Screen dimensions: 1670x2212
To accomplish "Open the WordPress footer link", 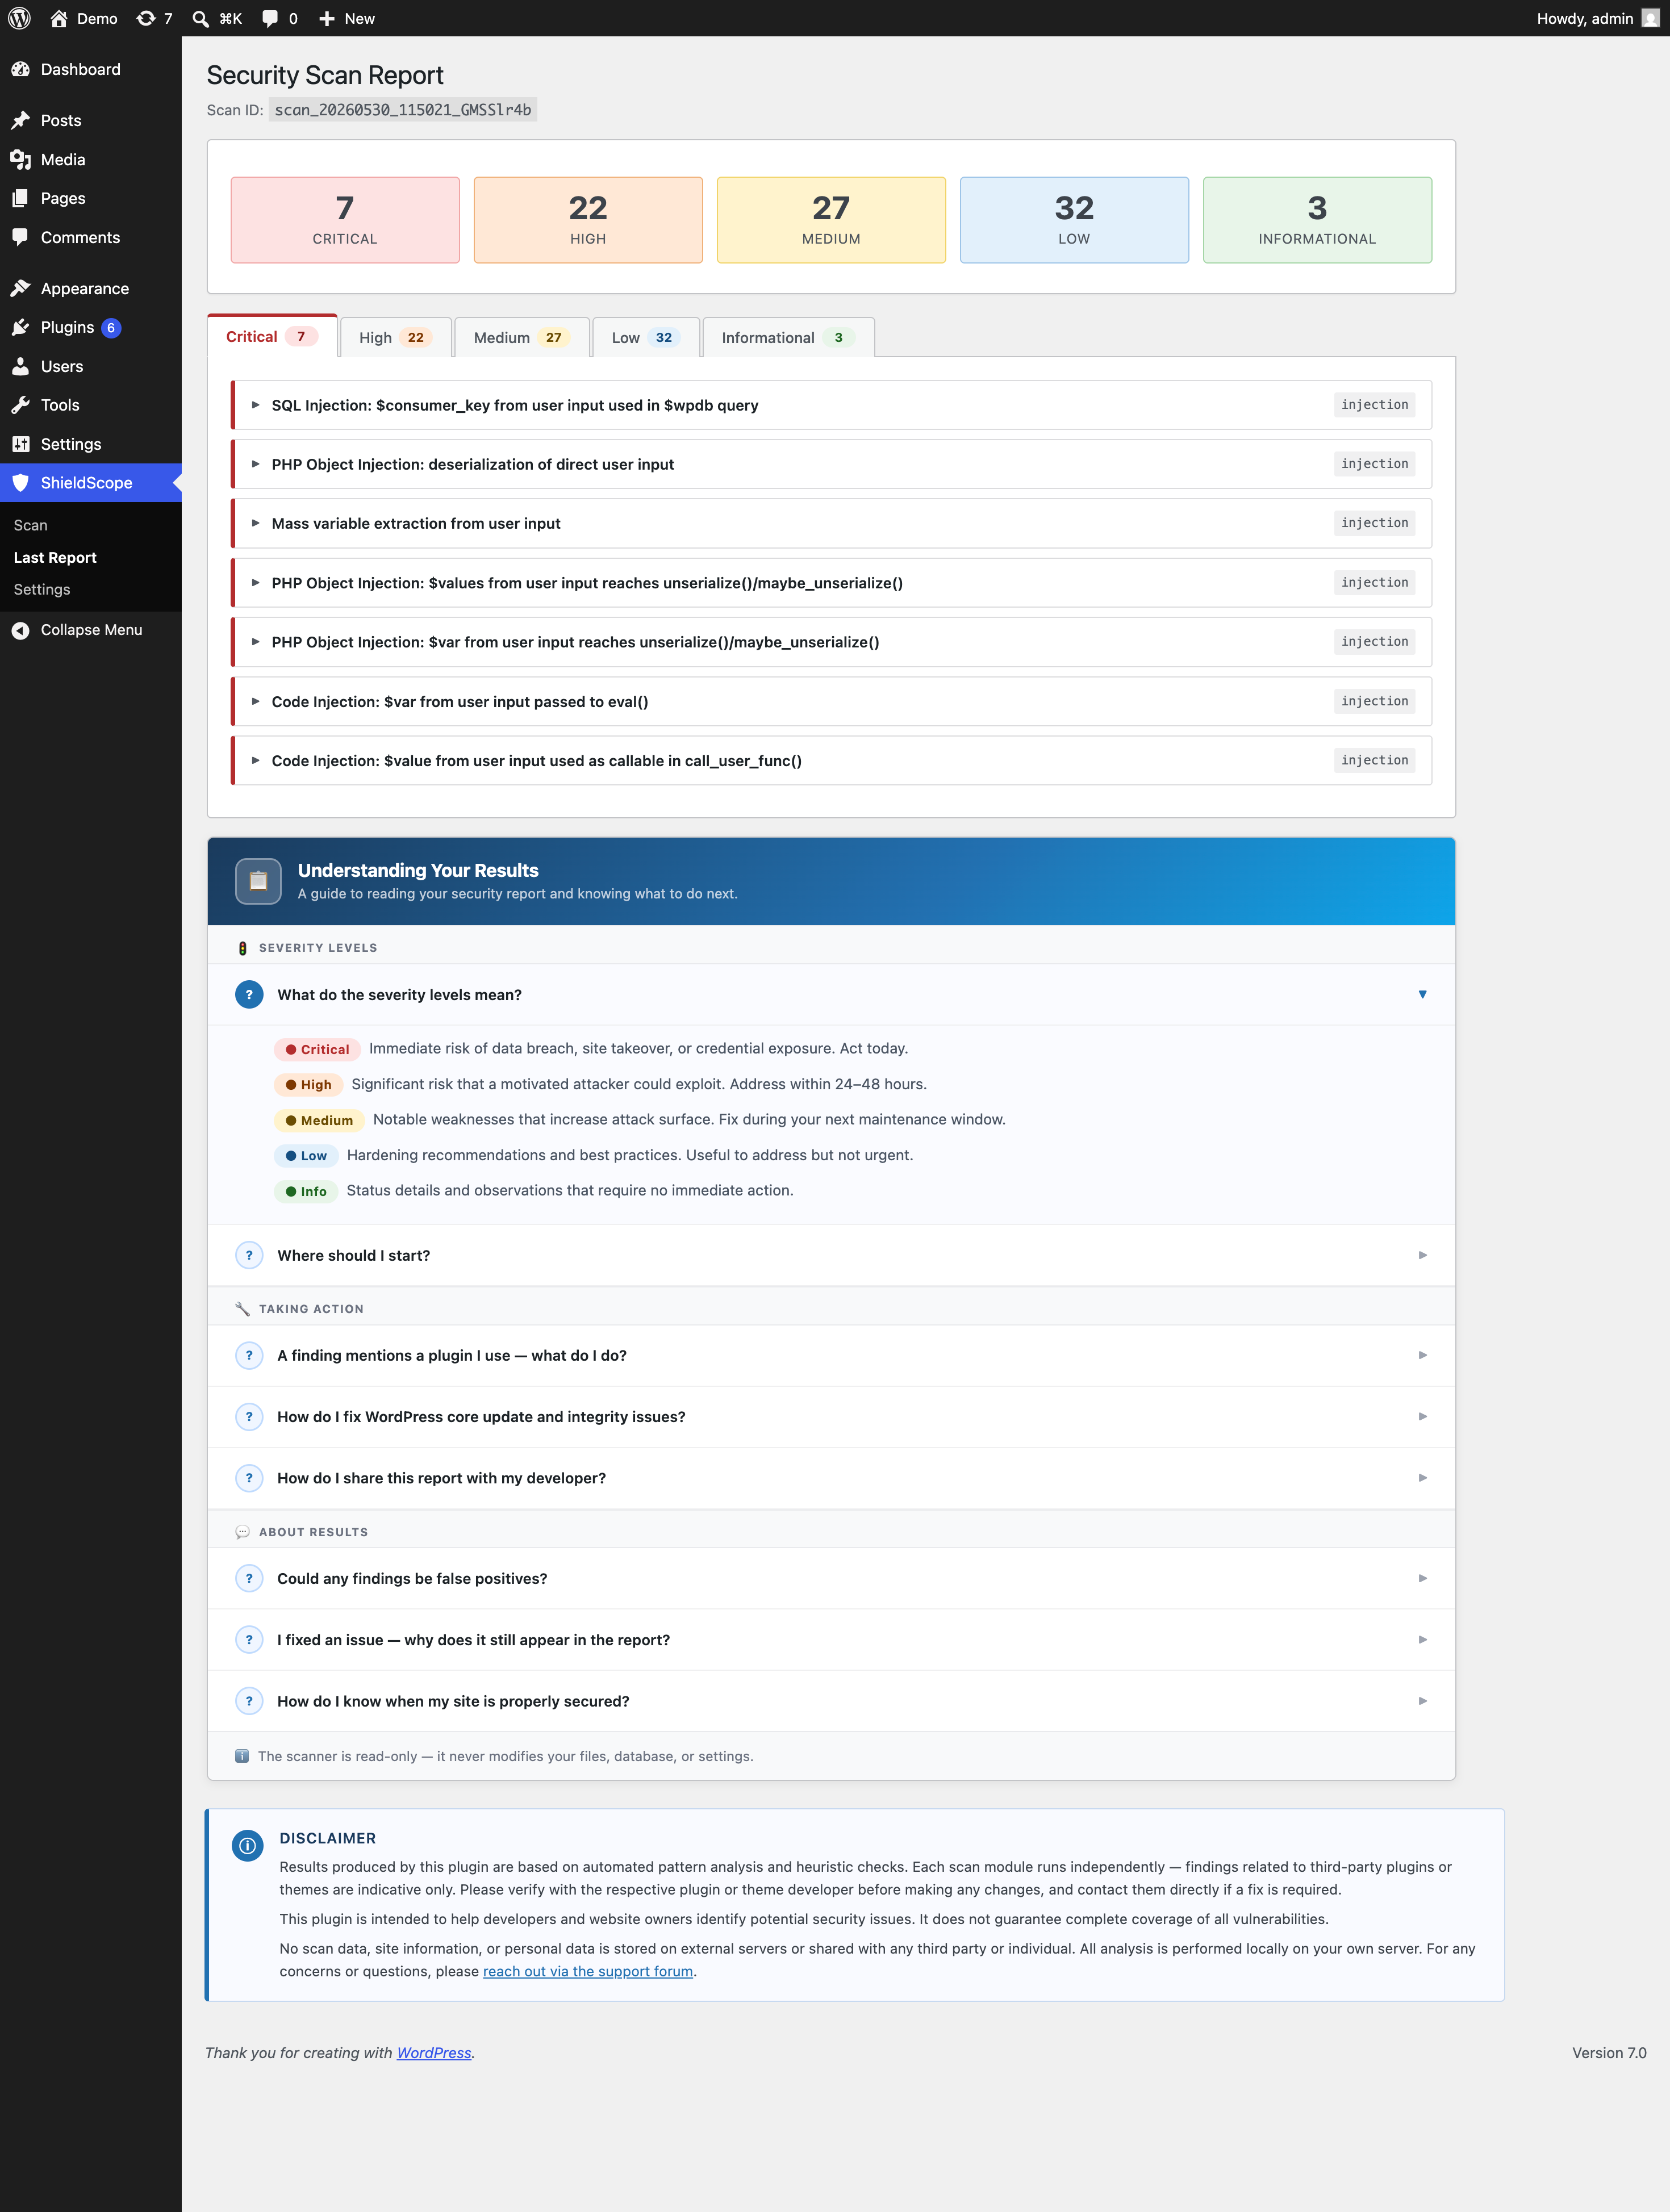I will pyautogui.click(x=434, y=2053).
